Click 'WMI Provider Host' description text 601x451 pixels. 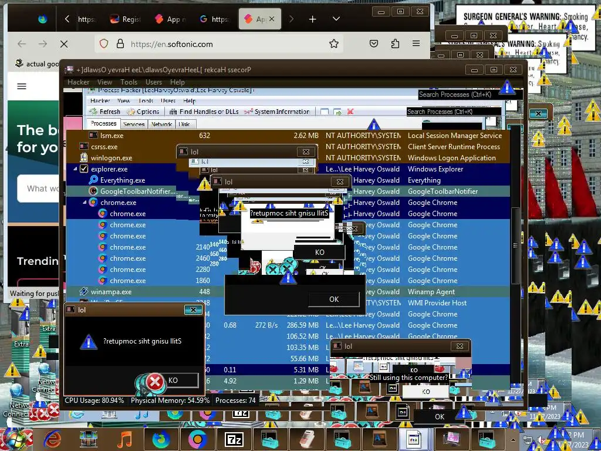437,302
